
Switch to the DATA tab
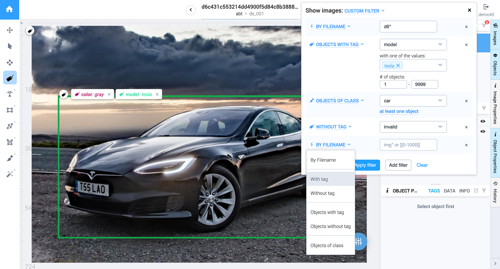pyautogui.click(x=449, y=191)
